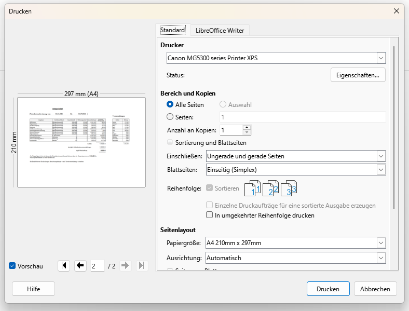Click the Seiten range input field
Image resolution: width=409 pixels, height=311 pixels.
tap(303, 117)
